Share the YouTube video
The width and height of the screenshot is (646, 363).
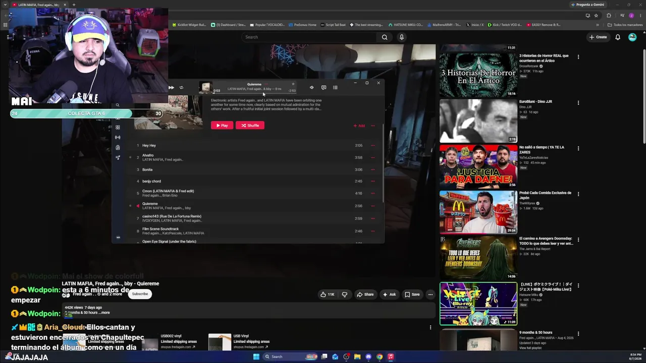tap(365, 294)
